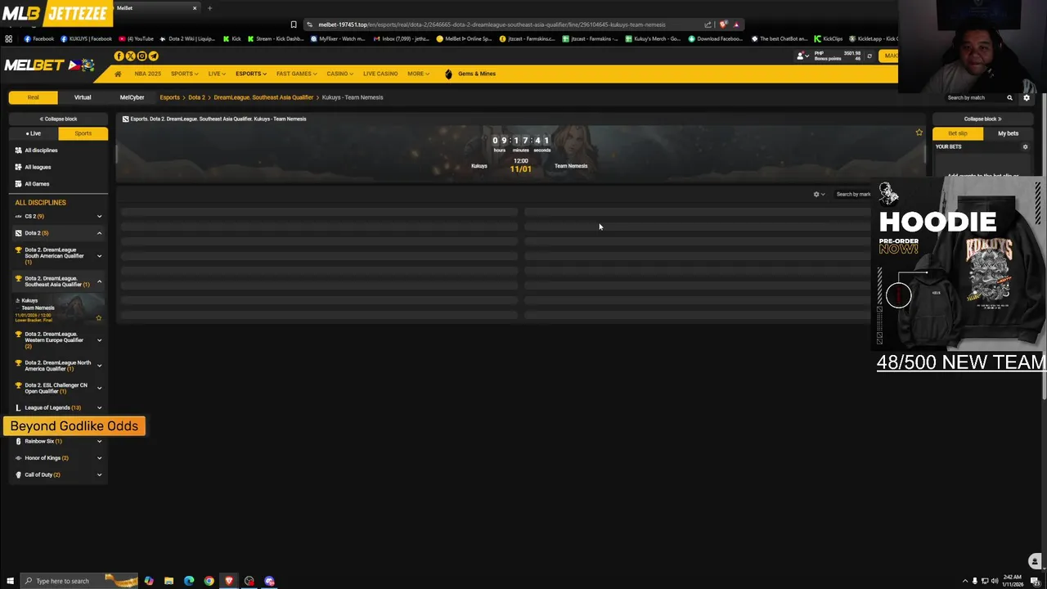The image size is (1047, 589).
Task: Open the Dota 2 Wiki Liquipedia bookmark
Action: pos(188,38)
